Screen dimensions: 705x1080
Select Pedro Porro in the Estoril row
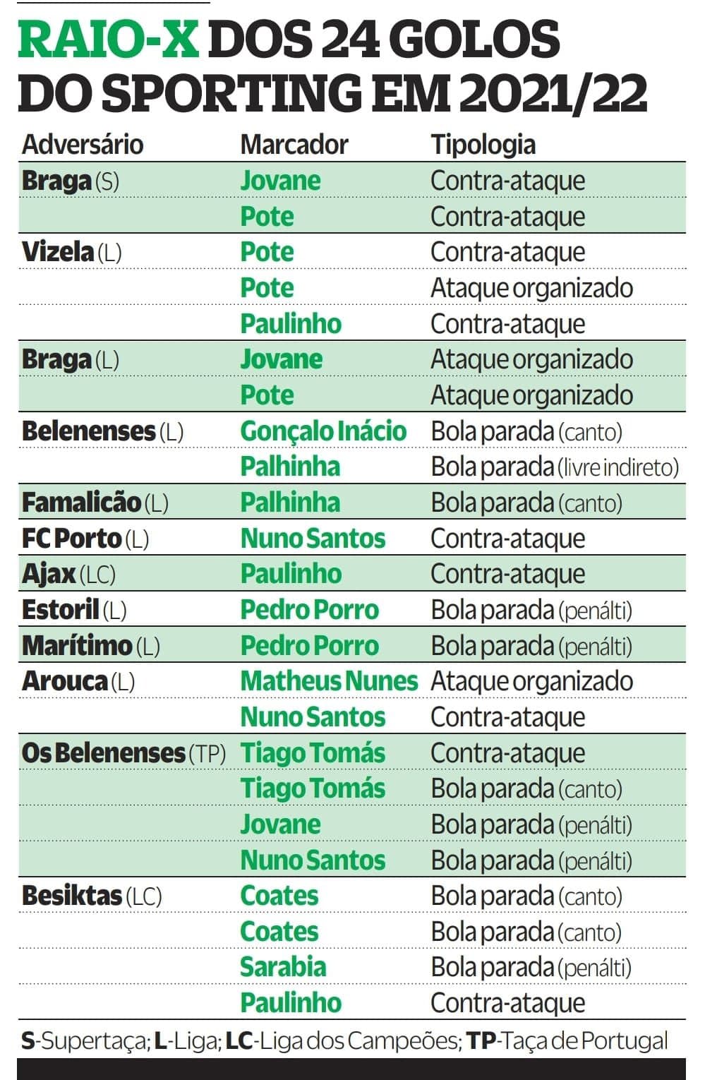click(x=309, y=610)
